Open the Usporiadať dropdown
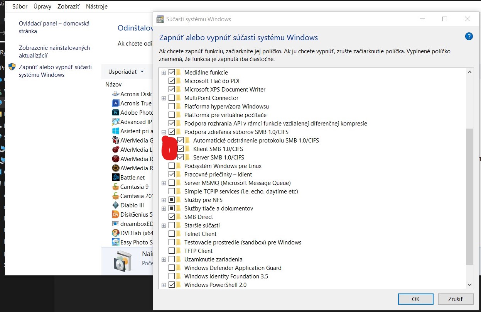The height and width of the screenshot is (312, 481). [x=126, y=72]
